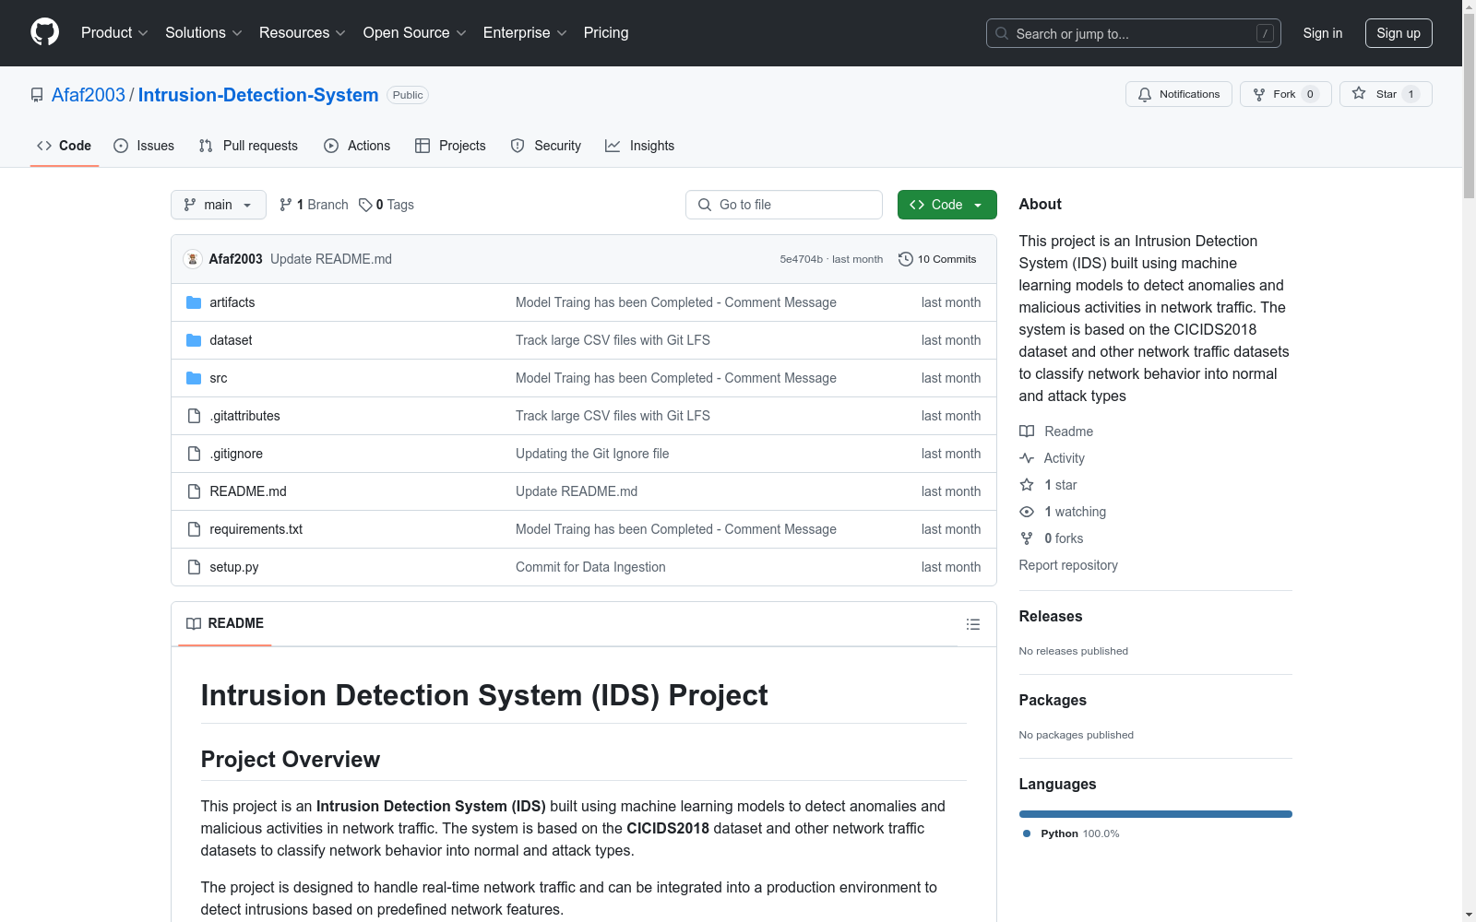Click the 1 Branch link
Viewport: 1476px width, 922px height.
point(314,205)
